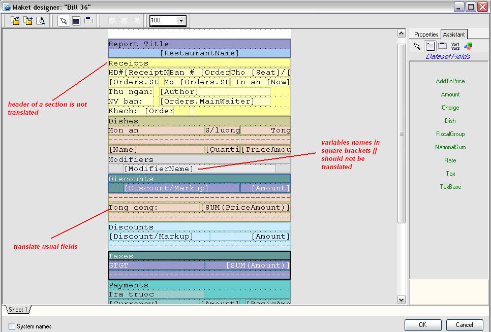Confirm with the OK button
The width and height of the screenshot is (491, 332).
coord(423,325)
